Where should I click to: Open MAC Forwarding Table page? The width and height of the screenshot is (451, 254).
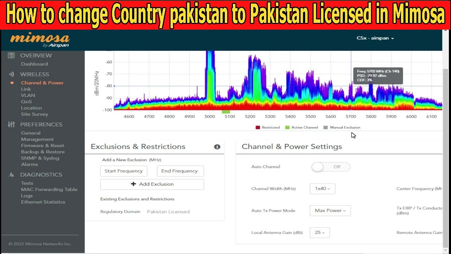[x=49, y=189]
